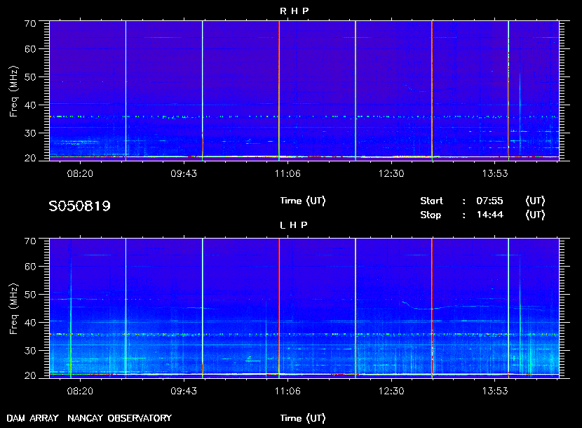Viewport: 582px width, 428px height.
Task: Select the '70' frequency tick on RHP axis
Action: click(30, 24)
